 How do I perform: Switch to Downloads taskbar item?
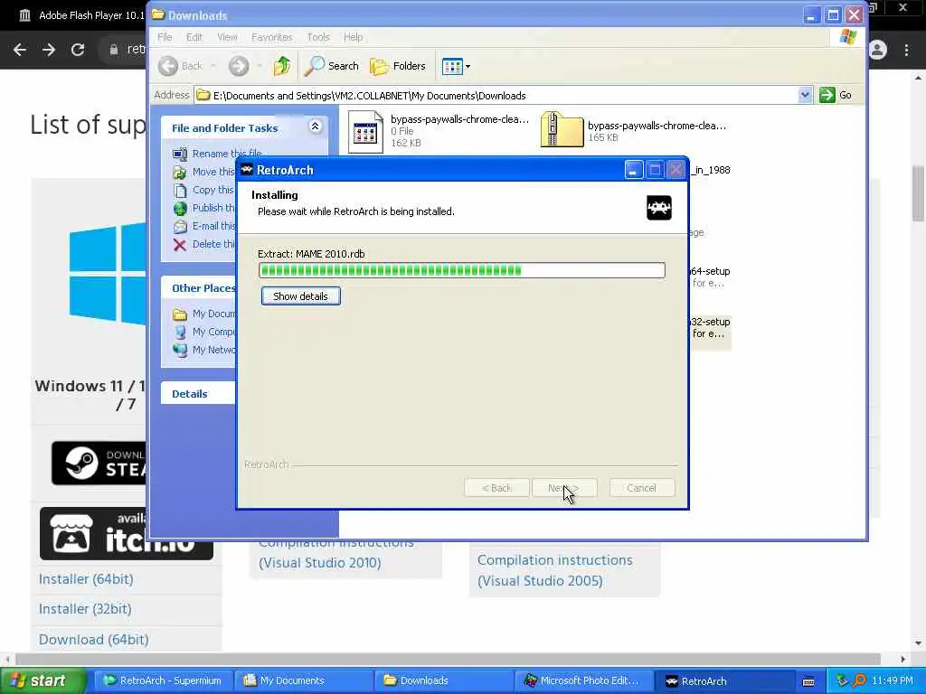[x=444, y=681]
